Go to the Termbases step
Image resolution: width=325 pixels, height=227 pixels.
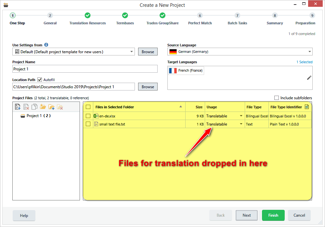click(x=125, y=19)
